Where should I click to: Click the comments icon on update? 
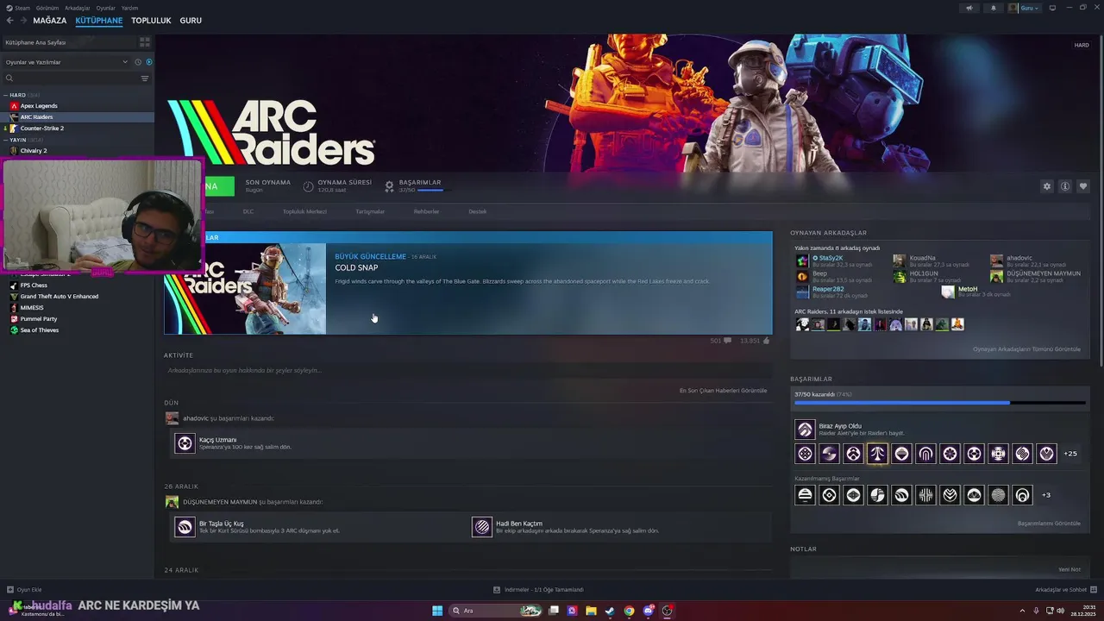pyautogui.click(x=727, y=341)
